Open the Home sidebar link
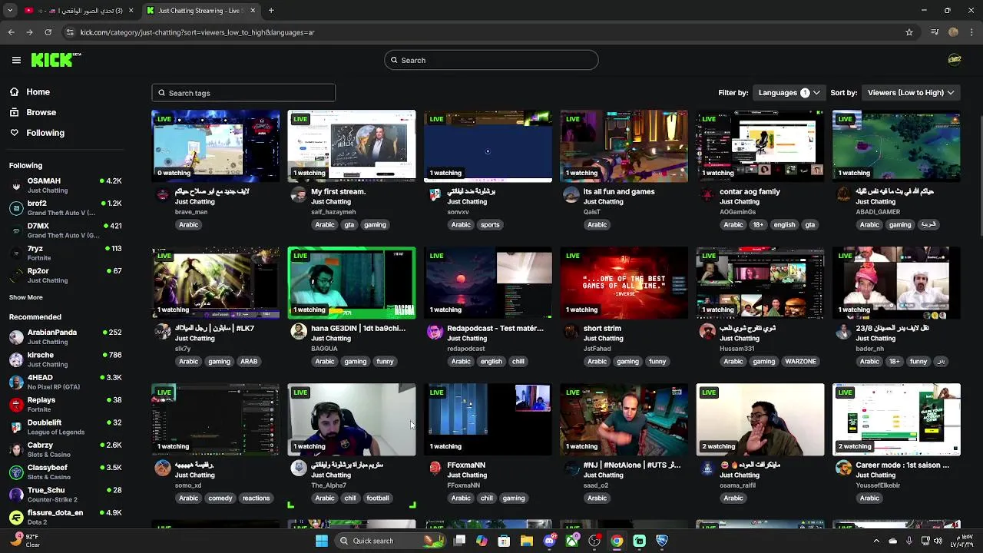This screenshot has height=553, width=983. pyautogui.click(x=38, y=92)
